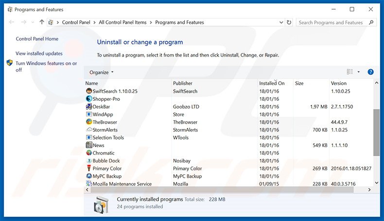Sort by the Installed On column header
Screen dimensions: 384x221
click(x=272, y=83)
